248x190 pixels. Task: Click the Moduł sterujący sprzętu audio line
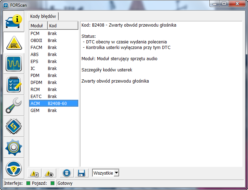[x=119, y=58]
